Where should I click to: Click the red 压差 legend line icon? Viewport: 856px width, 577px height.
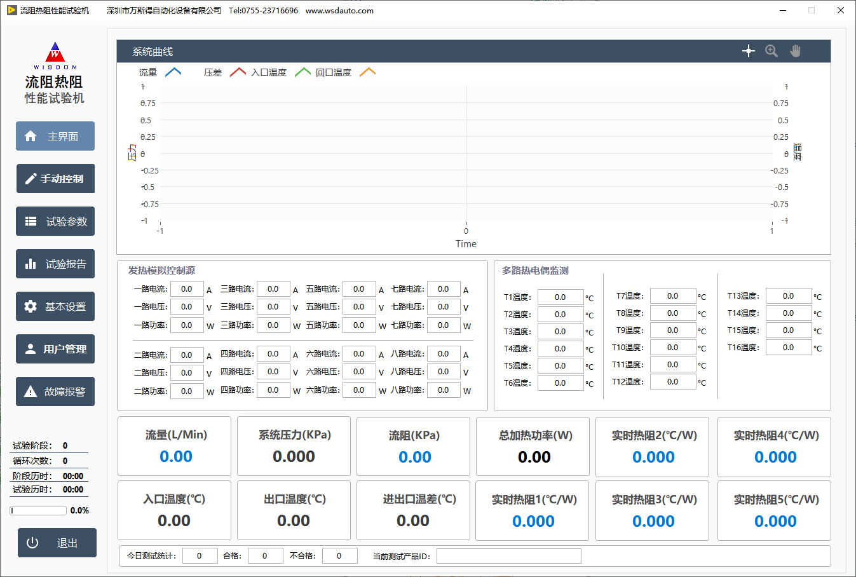coord(238,72)
